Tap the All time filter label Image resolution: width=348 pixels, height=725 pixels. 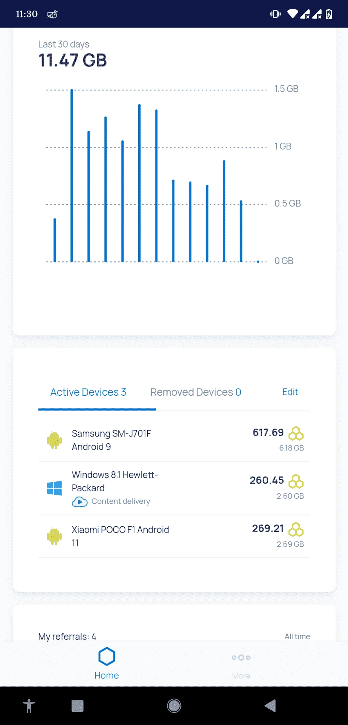tap(297, 636)
